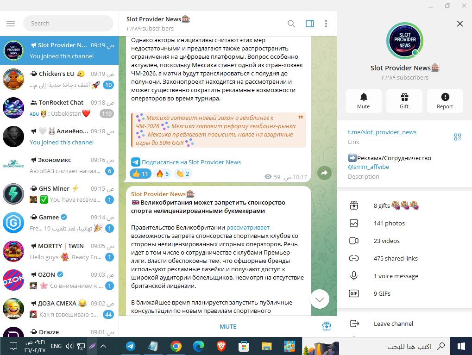Open Gamee bot chat
Screen dimensions: 472x355
click(x=59, y=223)
